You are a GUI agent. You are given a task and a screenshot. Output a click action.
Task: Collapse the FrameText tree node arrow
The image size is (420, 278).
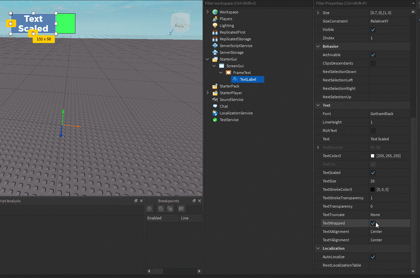[x=221, y=73]
